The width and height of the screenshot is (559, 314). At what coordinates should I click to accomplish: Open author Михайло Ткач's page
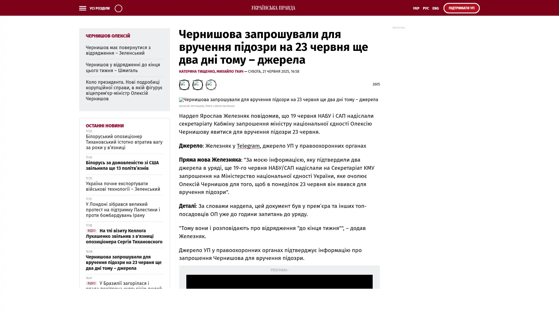coord(229,72)
